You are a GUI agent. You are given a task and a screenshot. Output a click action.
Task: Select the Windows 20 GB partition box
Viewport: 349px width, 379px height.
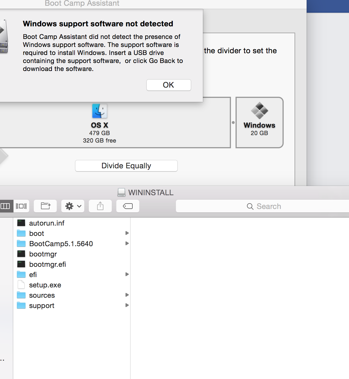[260, 123]
